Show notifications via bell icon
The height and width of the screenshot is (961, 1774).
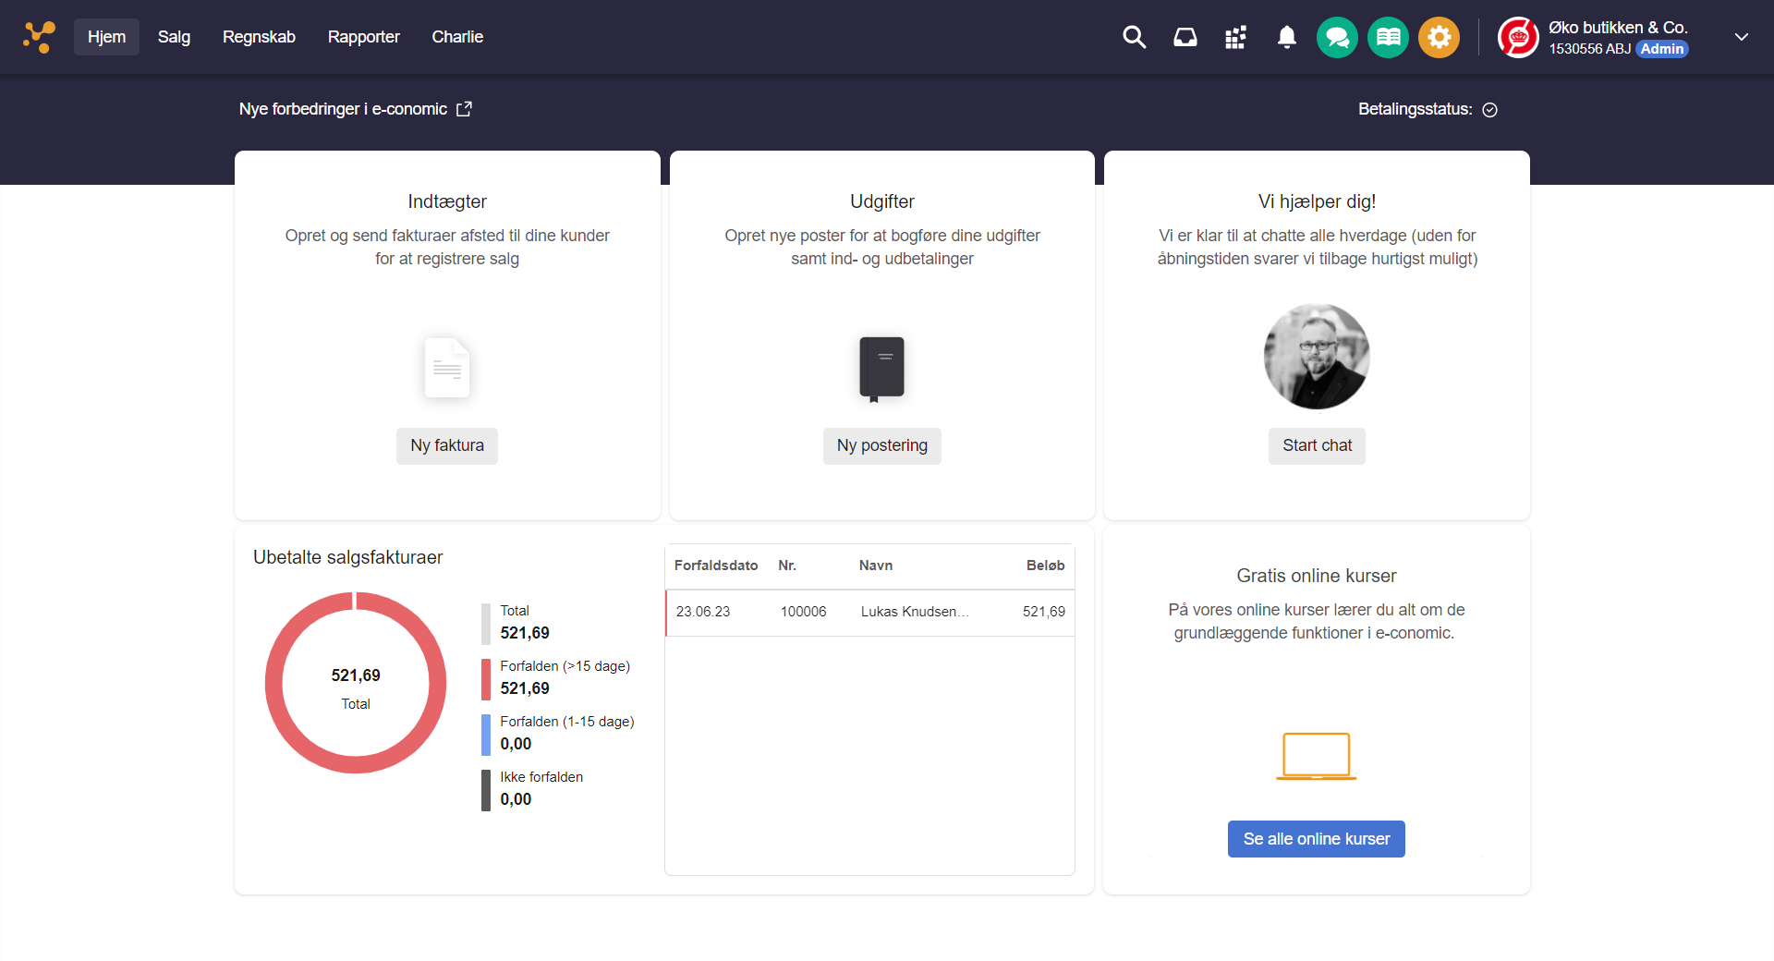click(1286, 37)
